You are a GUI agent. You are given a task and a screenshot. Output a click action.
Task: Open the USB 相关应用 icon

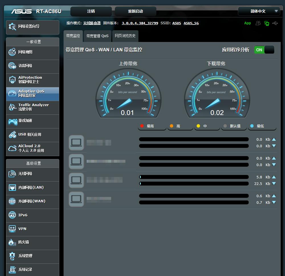pos(12,134)
